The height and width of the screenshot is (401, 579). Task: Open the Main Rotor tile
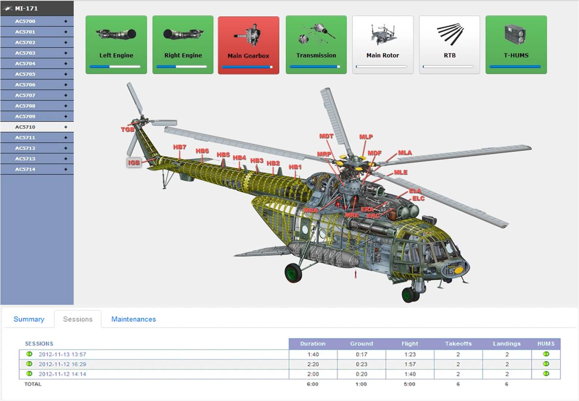tap(383, 45)
